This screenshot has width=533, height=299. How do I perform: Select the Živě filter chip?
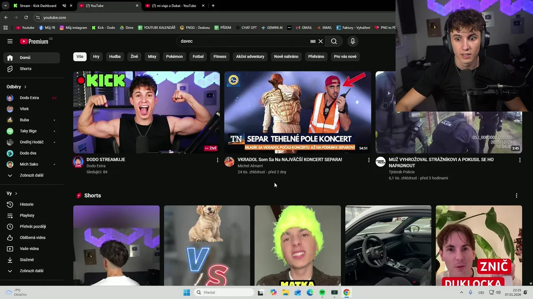[134, 56]
